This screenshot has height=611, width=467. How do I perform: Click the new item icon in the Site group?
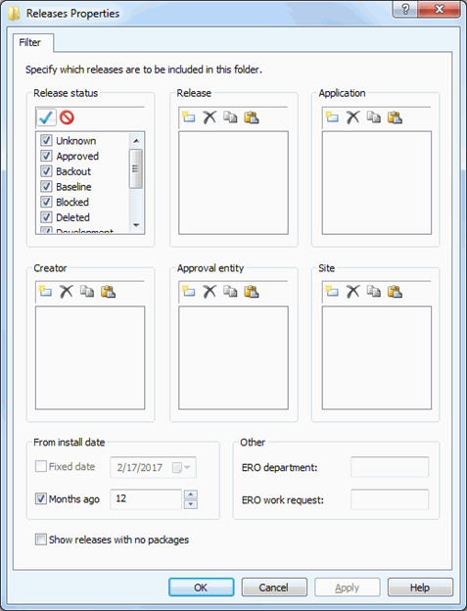[332, 291]
